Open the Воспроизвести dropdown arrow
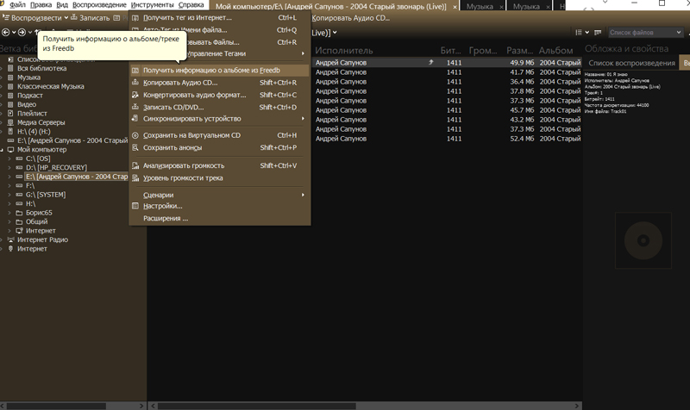The height and width of the screenshot is (410, 690). (66, 18)
